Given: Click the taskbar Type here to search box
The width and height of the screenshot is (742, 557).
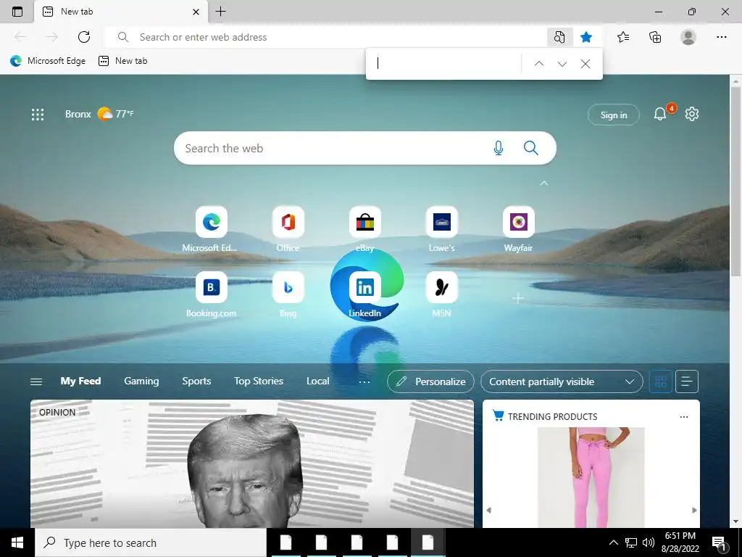Looking at the screenshot, I should [151, 542].
